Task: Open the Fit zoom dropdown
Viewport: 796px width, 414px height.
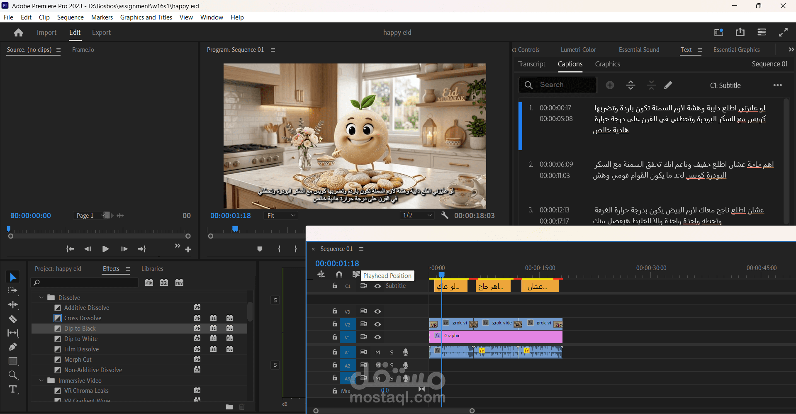Action: point(281,215)
